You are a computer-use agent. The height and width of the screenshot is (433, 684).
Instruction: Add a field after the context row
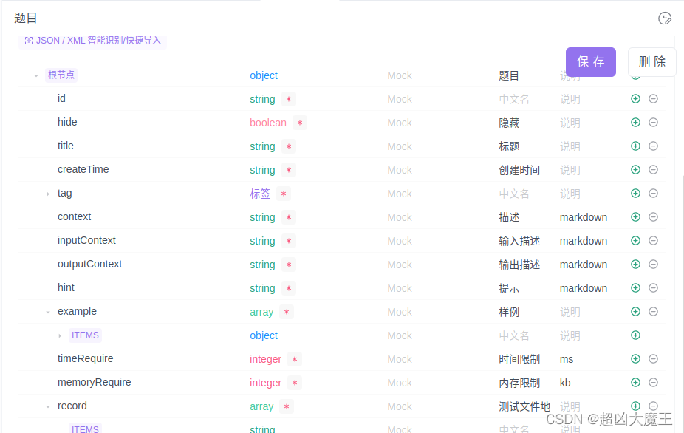point(635,217)
